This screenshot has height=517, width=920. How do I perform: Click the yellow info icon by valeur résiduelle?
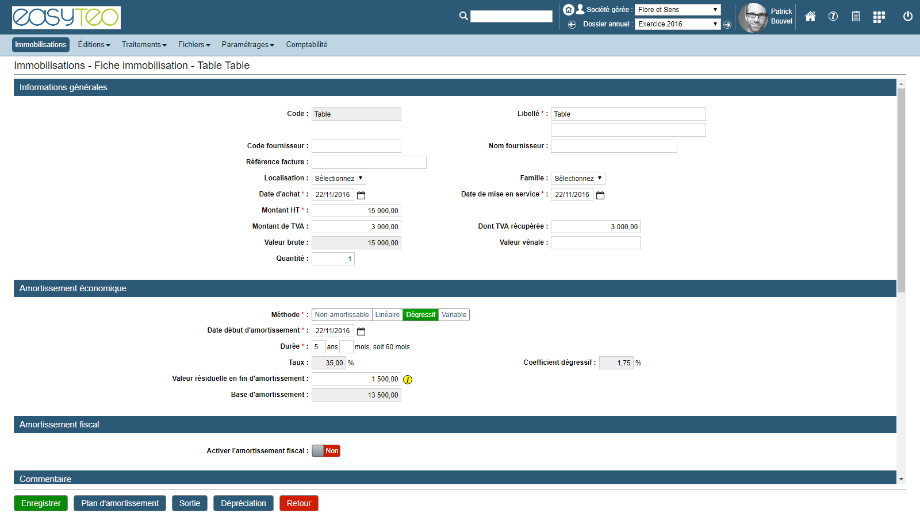(408, 380)
